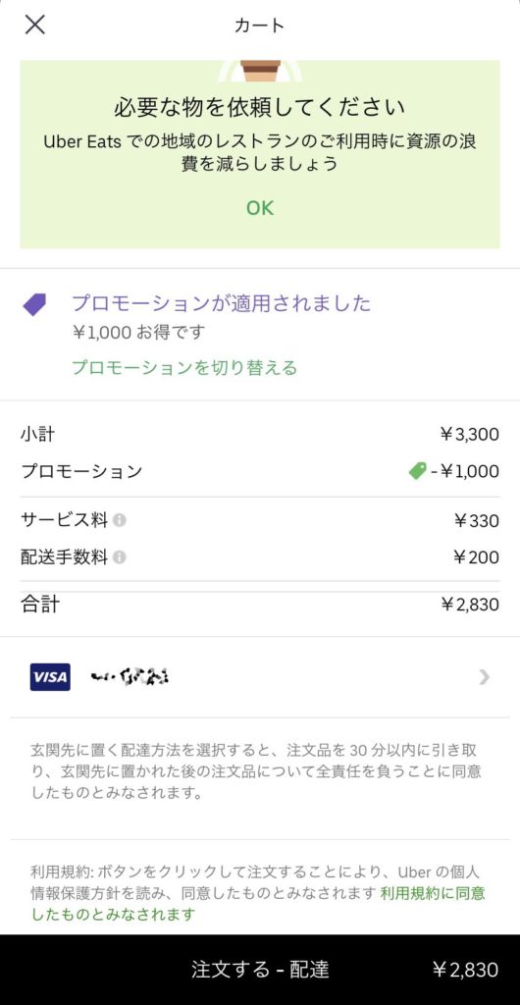520x1005 pixels.
Task: Tap the 必要な物を依頼してください banner heading
Action: point(260,106)
